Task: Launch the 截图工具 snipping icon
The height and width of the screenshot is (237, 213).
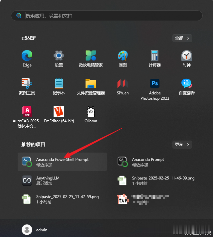Action: click(x=27, y=83)
